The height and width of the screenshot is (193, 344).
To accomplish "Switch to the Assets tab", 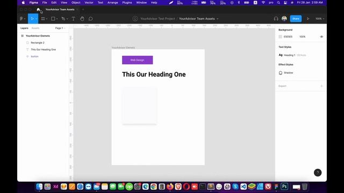I will pyautogui.click(x=35, y=28).
